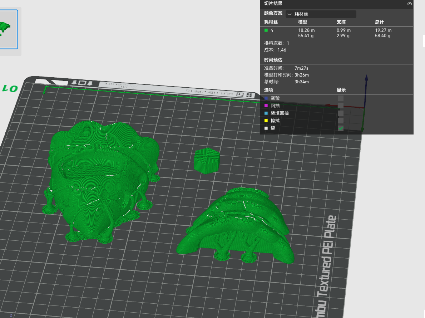Click the white 缝 legend icon
The width and height of the screenshot is (425, 318).
pos(266,128)
